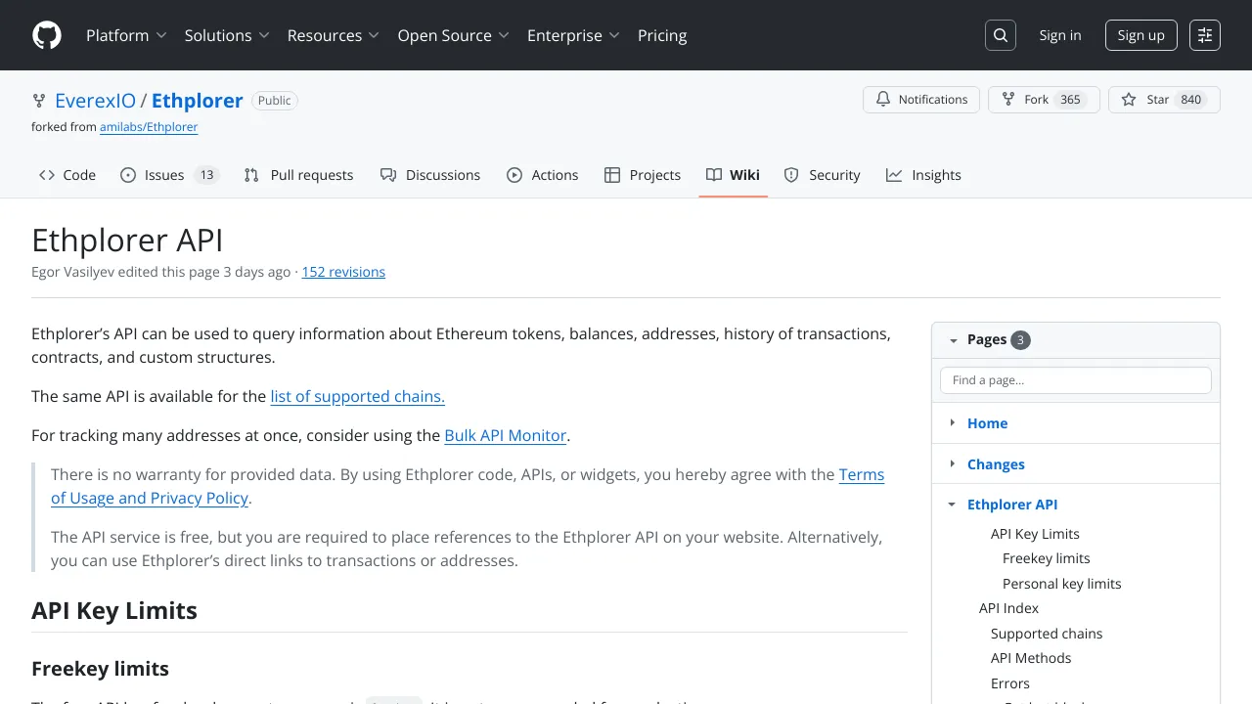The height and width of the screenshot is (704, 1252).
Task: Click the Notifications button
Action: pyautogui.click(x=921, y=100)
